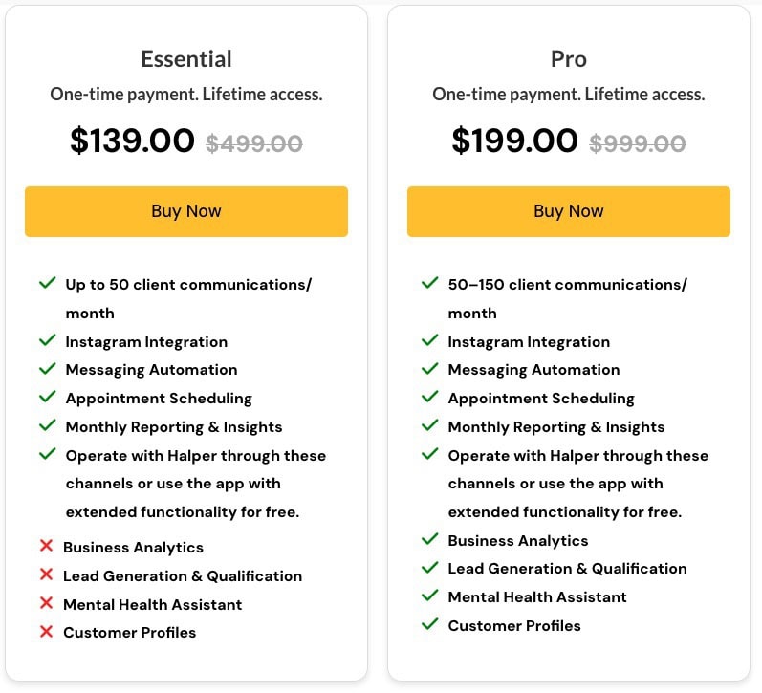Click the red X beside Essential Mental Health Assistant

pos(46,603)
